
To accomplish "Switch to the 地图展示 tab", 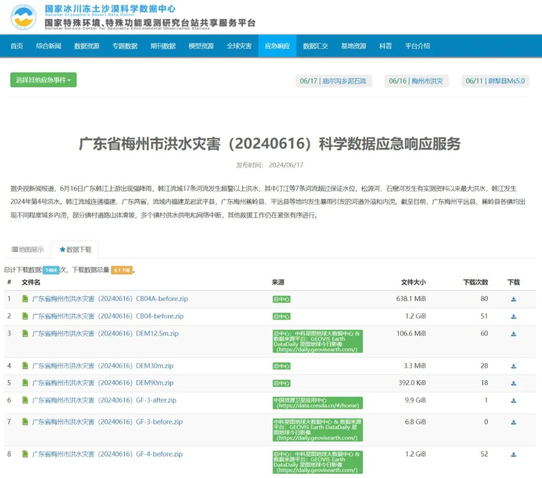I will click(x=28, y=249).
